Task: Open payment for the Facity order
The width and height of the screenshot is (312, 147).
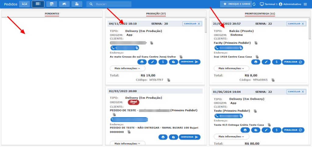Action: coord(276,62)
